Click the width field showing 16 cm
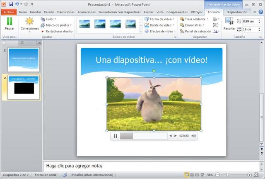The width and height of the screenshot is (265, 179). click(250, 29)
